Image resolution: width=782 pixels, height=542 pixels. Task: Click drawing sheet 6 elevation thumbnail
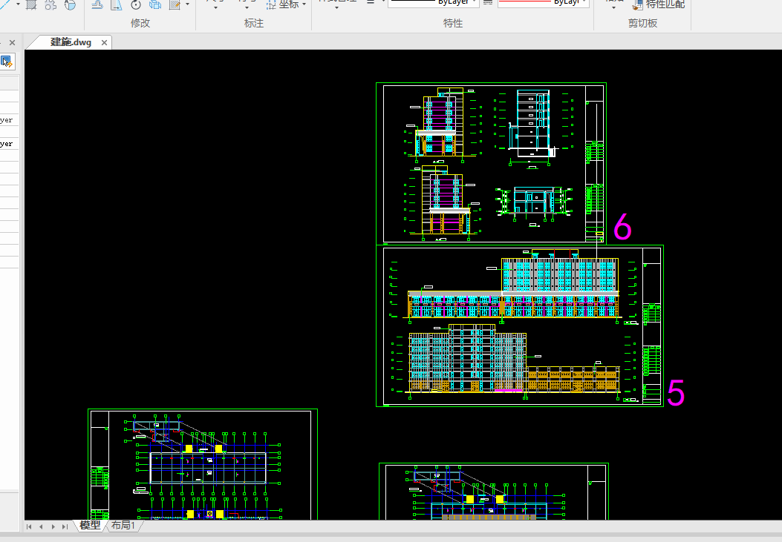[x=491, y=164]
